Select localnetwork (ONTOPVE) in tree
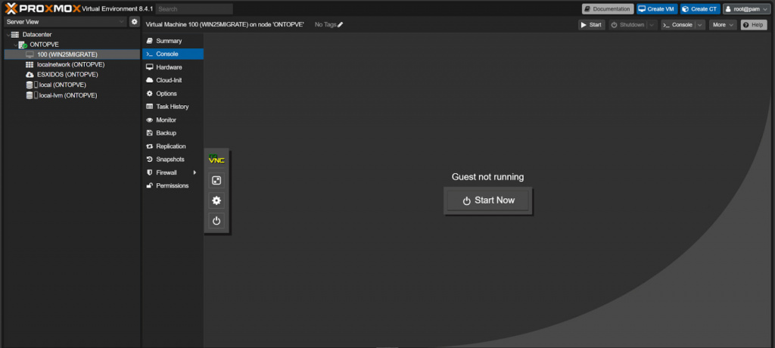 coord(72,65)
